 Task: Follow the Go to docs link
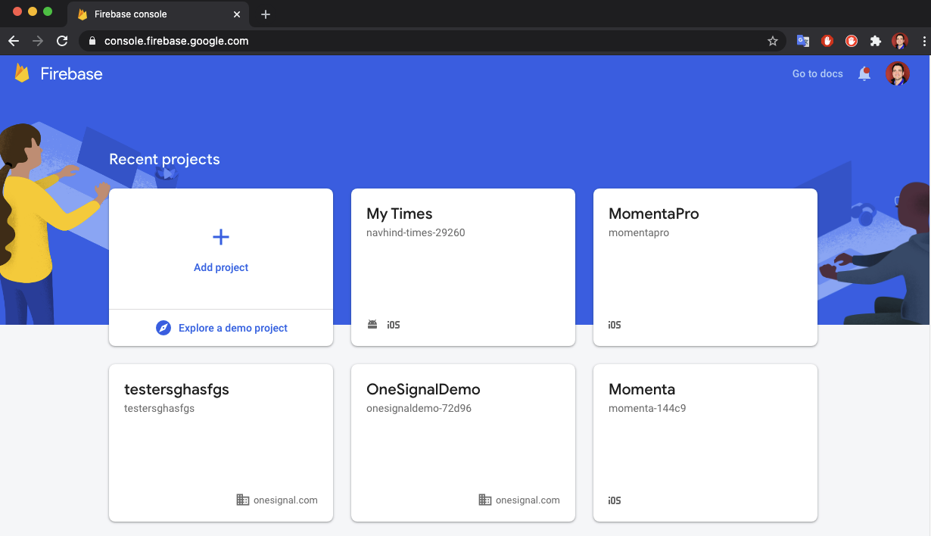coord(817,73)
